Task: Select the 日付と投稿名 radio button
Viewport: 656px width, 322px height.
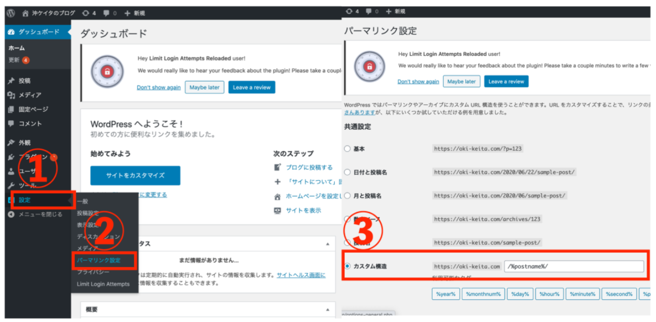Action: (x=347, y=172)
